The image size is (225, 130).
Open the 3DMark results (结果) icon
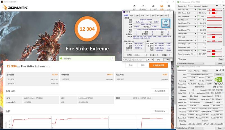pyautogui.click(x=162, y=6)
